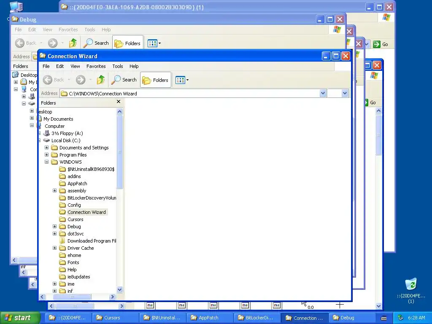
Task: Open address bar dropdown in Connection Wizard
Action: coord(323,93)
